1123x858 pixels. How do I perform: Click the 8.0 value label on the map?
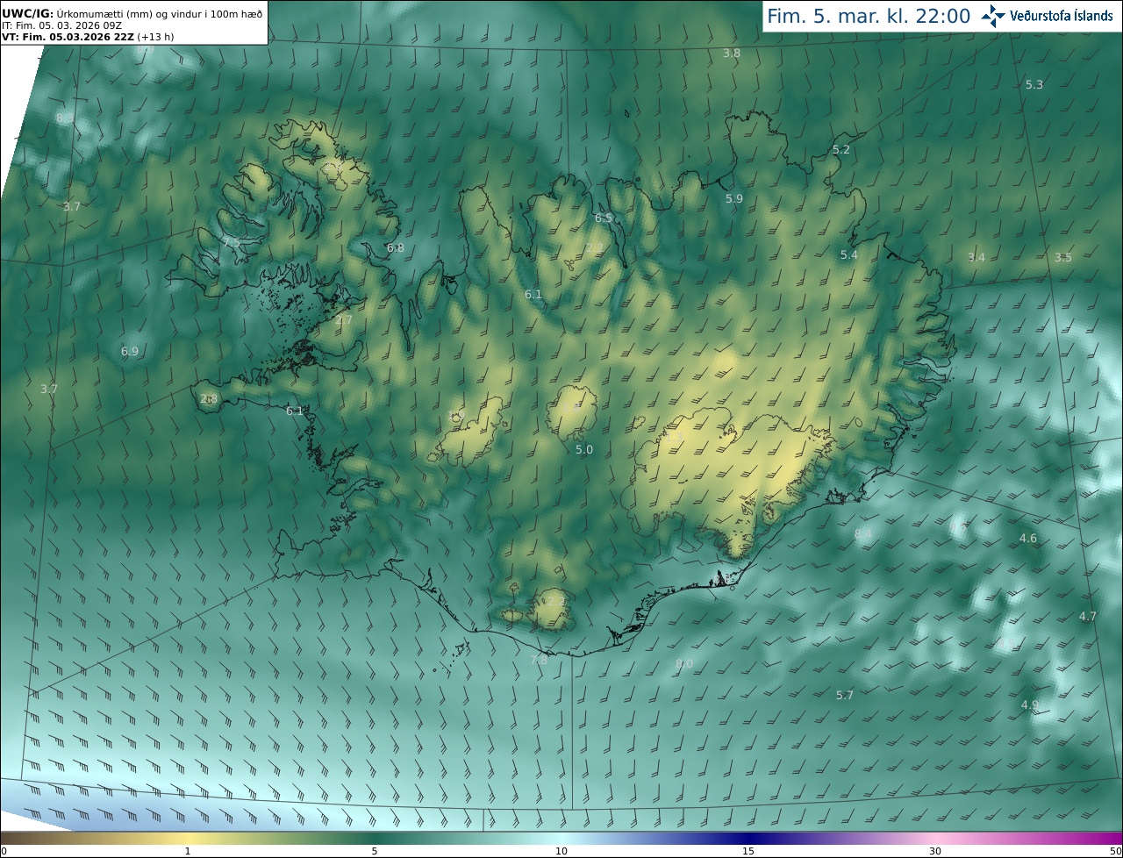click(x=685, y=664)
